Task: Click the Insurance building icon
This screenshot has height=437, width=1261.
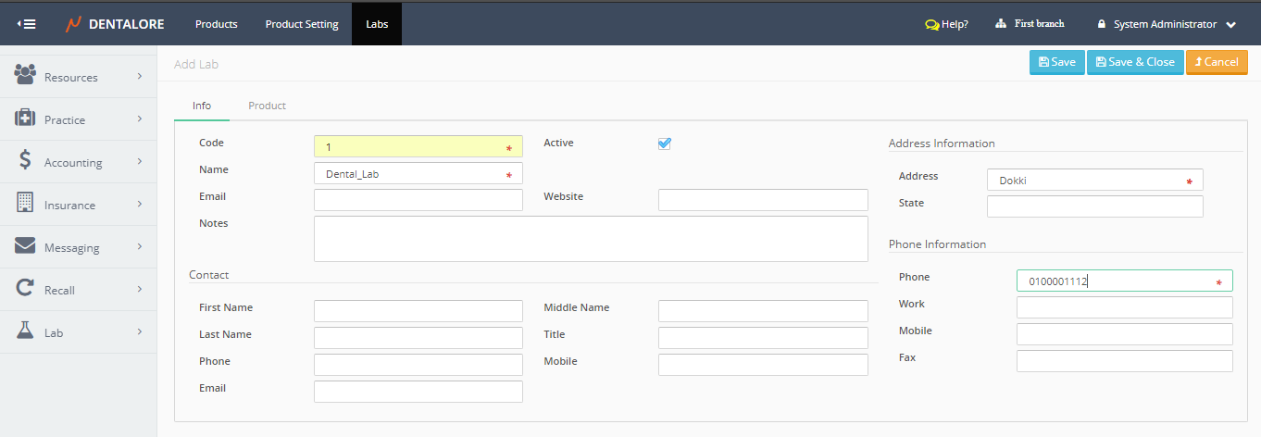Action: click(x=25, y=204)
